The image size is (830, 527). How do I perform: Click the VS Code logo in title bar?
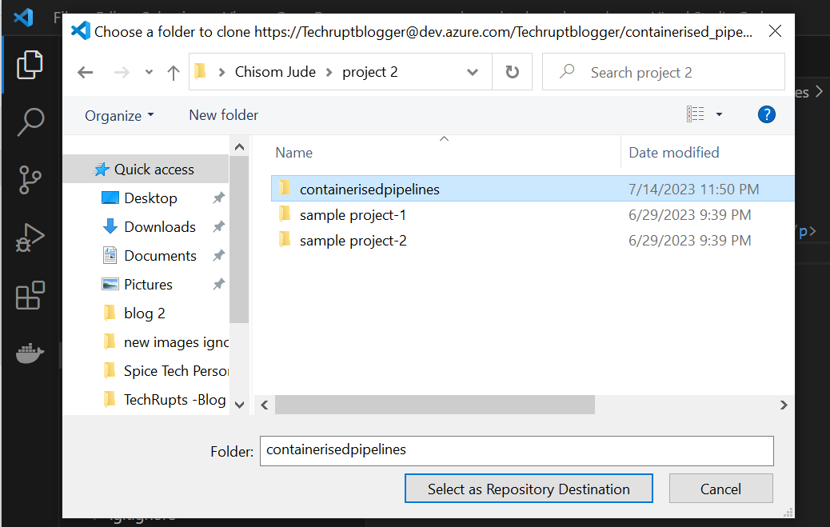point(24,17)
